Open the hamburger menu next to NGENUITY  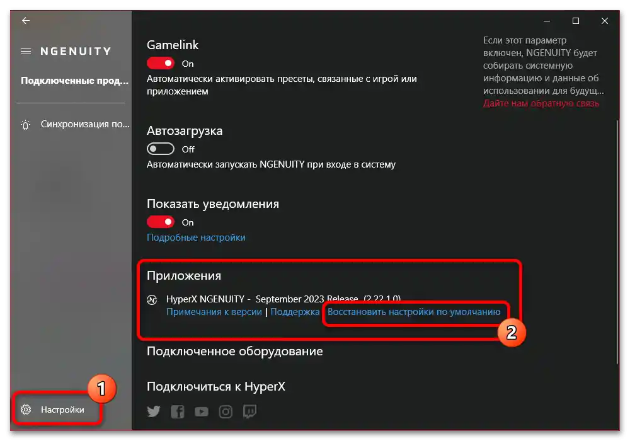pyautogui.click(x=26, y=52)
